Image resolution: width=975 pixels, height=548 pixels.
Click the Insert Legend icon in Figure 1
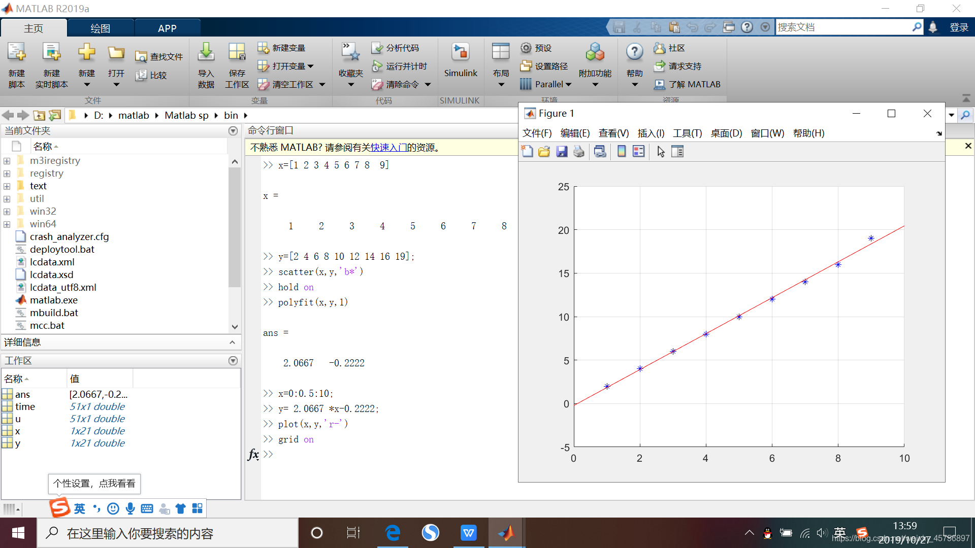[639, 151]
